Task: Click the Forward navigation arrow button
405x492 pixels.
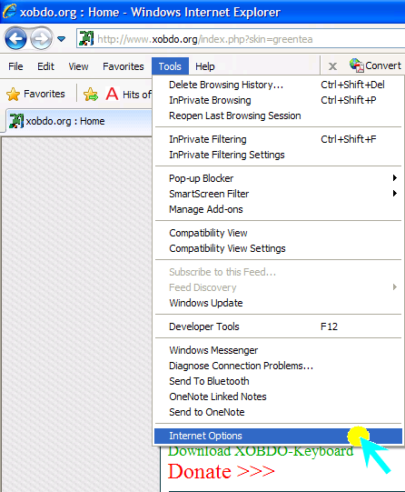Action: (x=42, y=39)
